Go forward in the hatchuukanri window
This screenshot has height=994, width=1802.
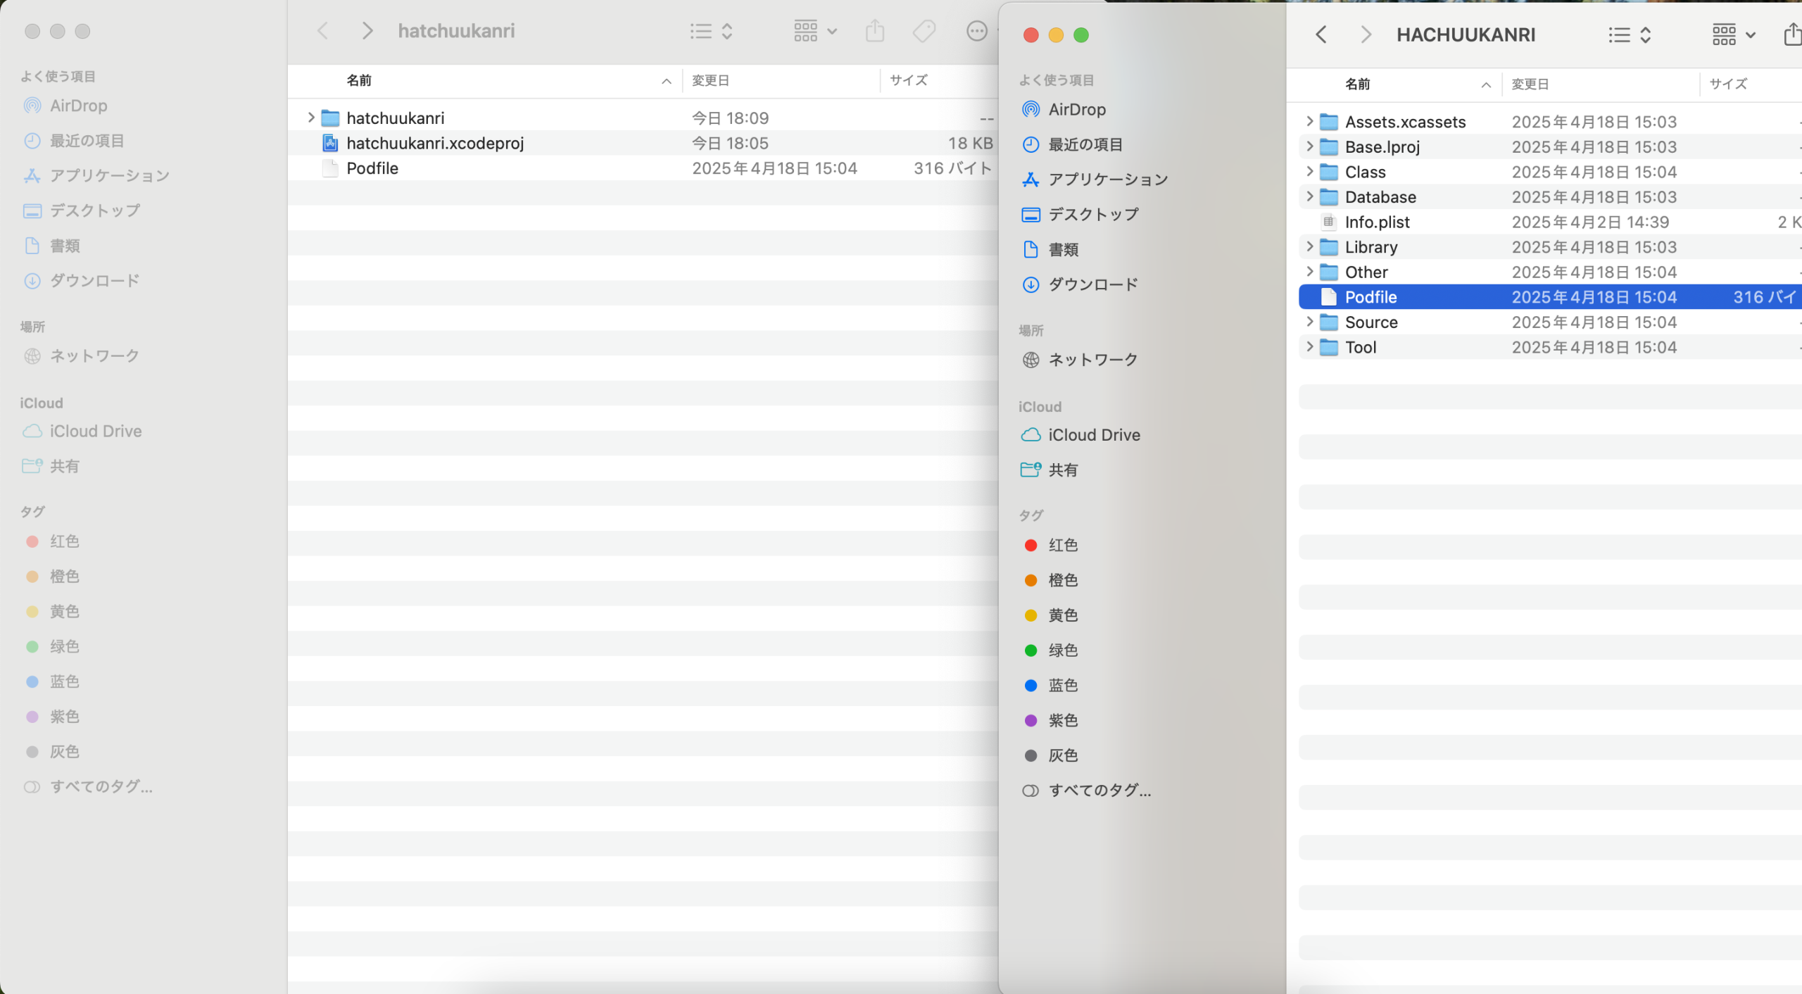pos(367,31)
